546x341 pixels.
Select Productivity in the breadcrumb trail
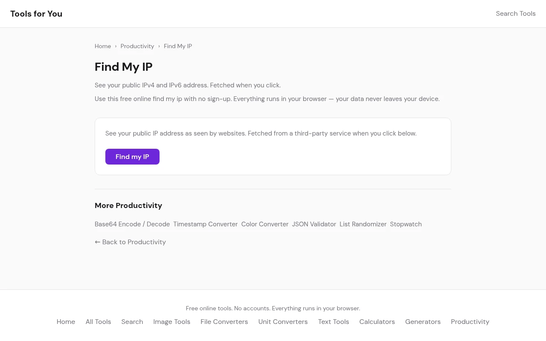tap(137, 46)
